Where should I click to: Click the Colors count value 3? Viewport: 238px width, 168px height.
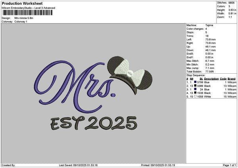point(229,6)
